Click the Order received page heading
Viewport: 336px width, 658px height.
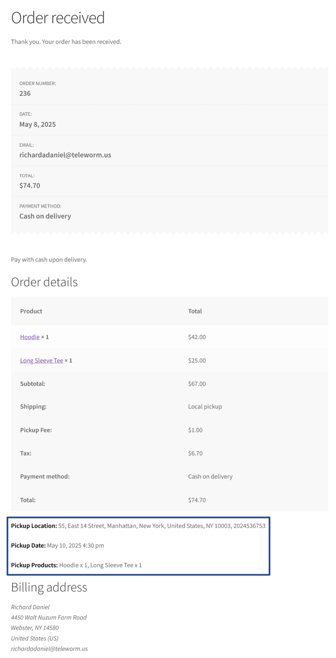pos(58,18)
